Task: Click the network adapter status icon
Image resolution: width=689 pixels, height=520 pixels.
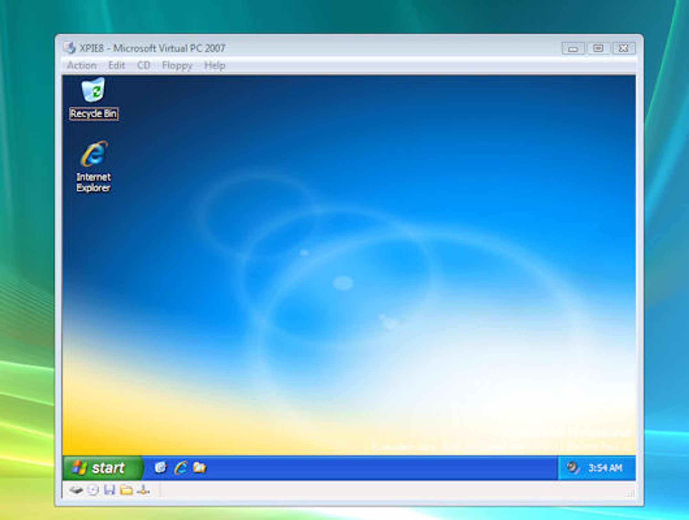Action: pos(143,490)
